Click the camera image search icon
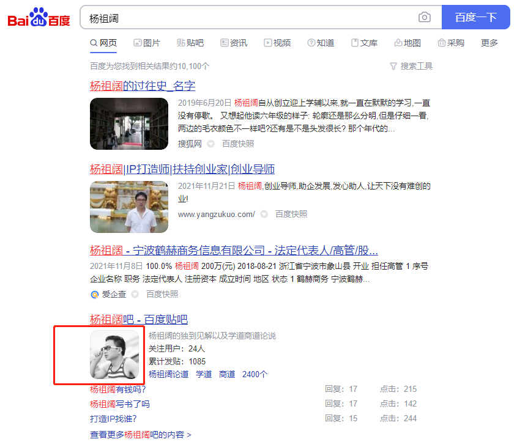The image size is (517, 442). click(x=425, y=18)
